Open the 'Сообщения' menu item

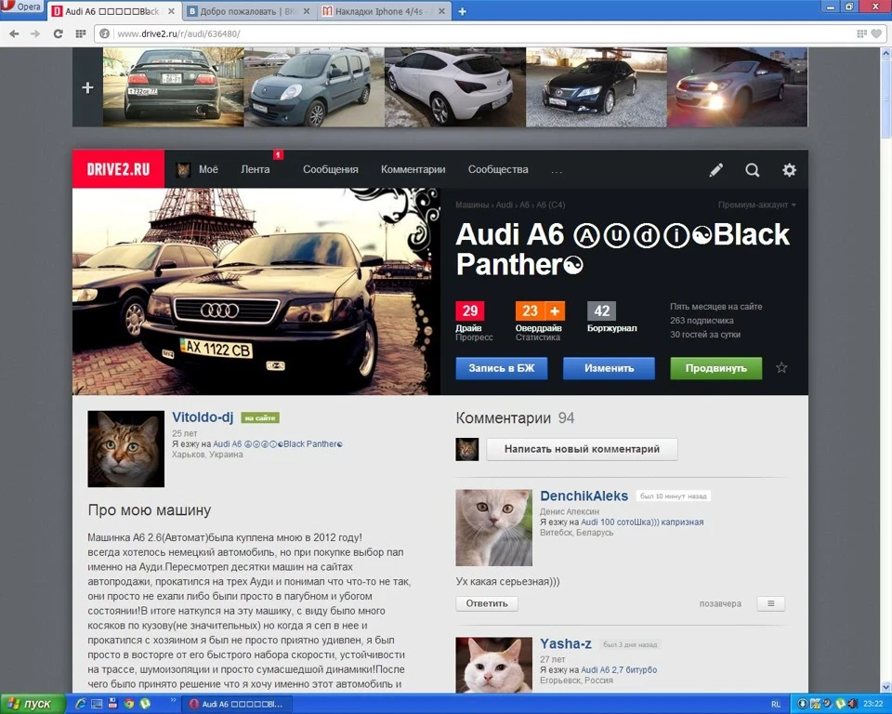coord(331,169)
